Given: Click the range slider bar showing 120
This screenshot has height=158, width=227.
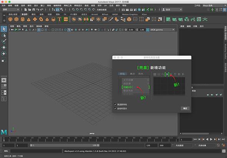Looking at the screenshot, I should 65,145.
